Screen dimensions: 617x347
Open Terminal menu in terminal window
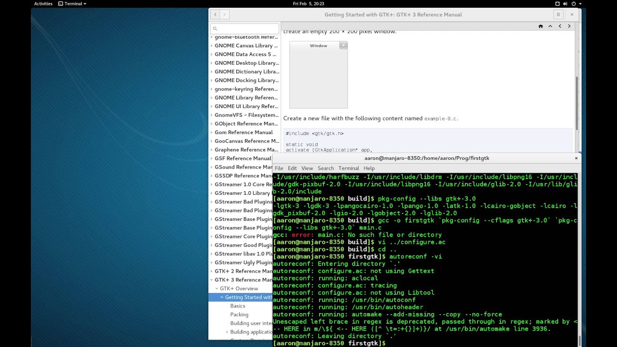pyautogui.click(x=349, y=168)
